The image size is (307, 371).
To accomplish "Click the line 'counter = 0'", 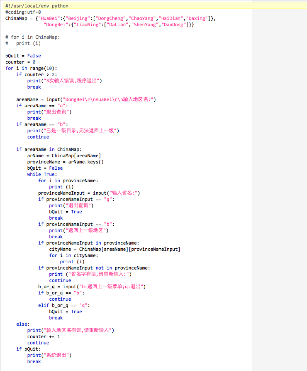I will (x=20, y=62).
